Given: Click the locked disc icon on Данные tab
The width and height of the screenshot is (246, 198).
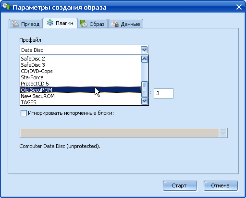Looking at the screenshot, I should [115, 24].
